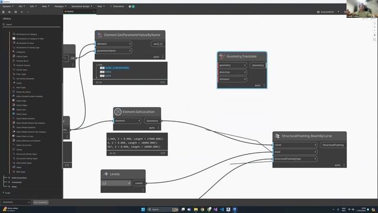Click the Select Edge library icon
Viewport: 378px width, 213px height.
click(14, 101)
